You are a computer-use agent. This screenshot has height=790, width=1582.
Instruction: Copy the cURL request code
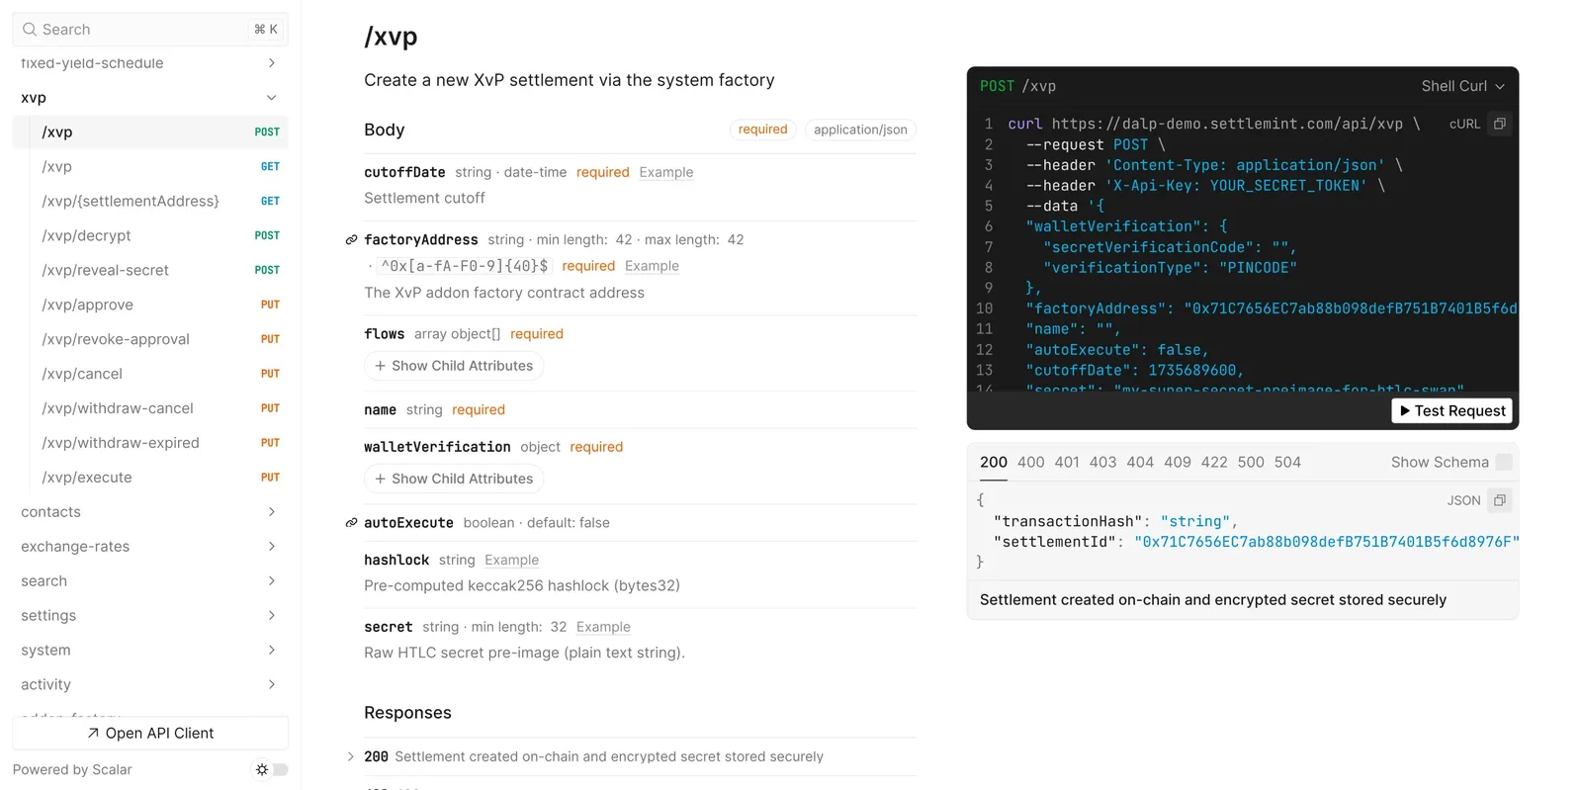click(1499, 124)
